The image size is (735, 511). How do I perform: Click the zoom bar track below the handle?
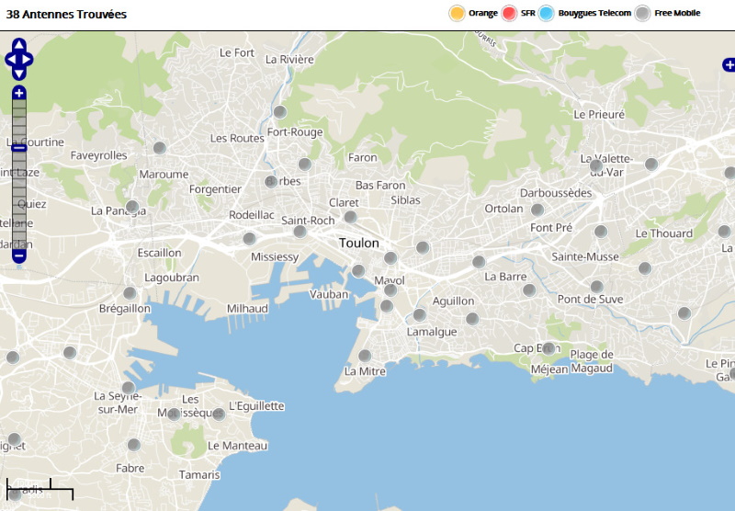coord(19,198)
